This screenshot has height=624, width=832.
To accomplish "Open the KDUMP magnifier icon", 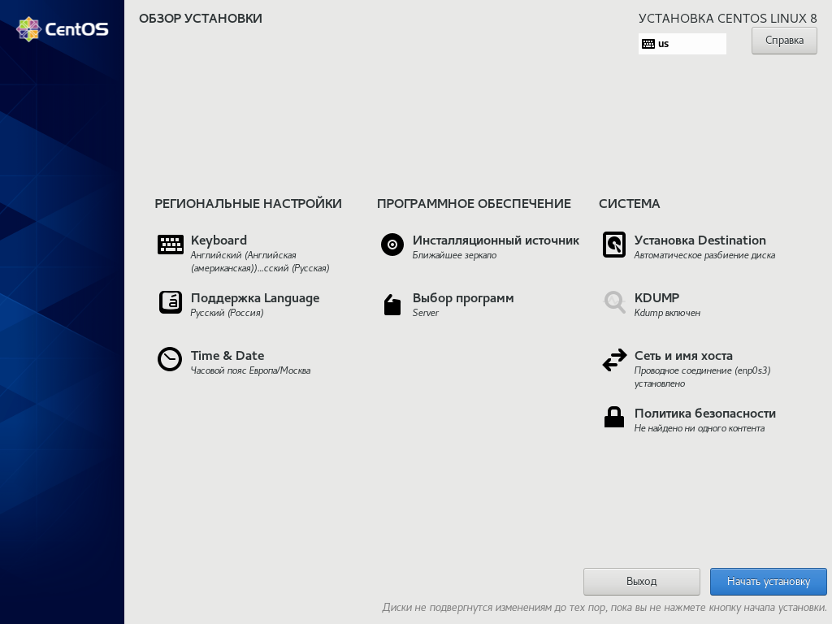I will (x=614, y=302).
